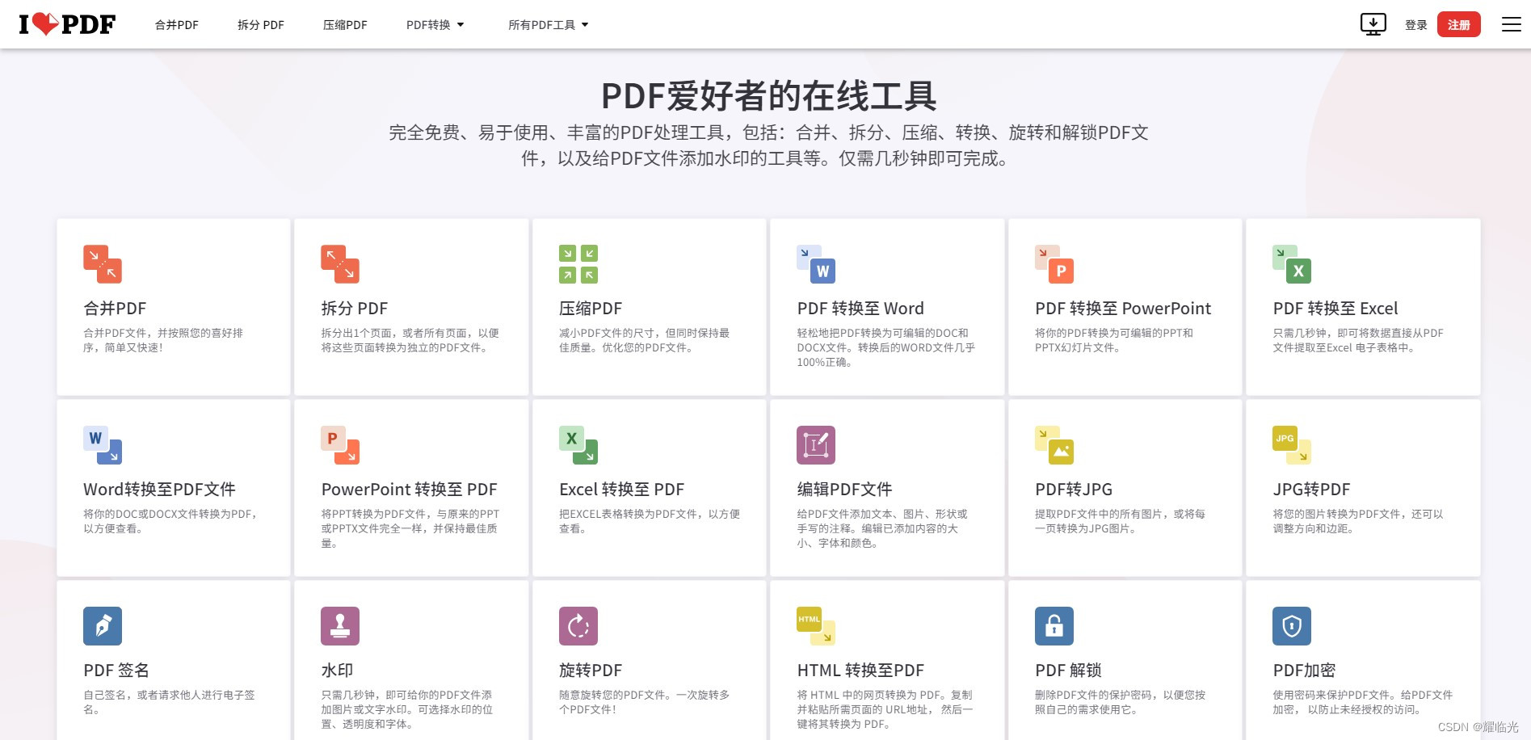Open the 压缩PDF green arrows icon
Image resolution: width=1531 pixels, height=740 pixels.
click(x=578, y=264)
